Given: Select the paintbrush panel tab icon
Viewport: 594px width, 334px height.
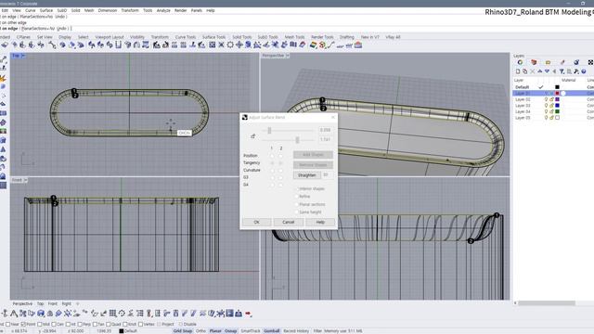Looking at the screenshot, I should tap(562, 62).
